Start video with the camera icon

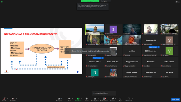click(x=13, y=99)
